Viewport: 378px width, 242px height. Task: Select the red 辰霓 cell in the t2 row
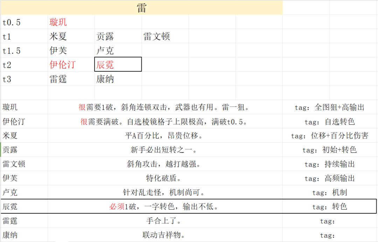pyautogui.click(x=118, y=64)
